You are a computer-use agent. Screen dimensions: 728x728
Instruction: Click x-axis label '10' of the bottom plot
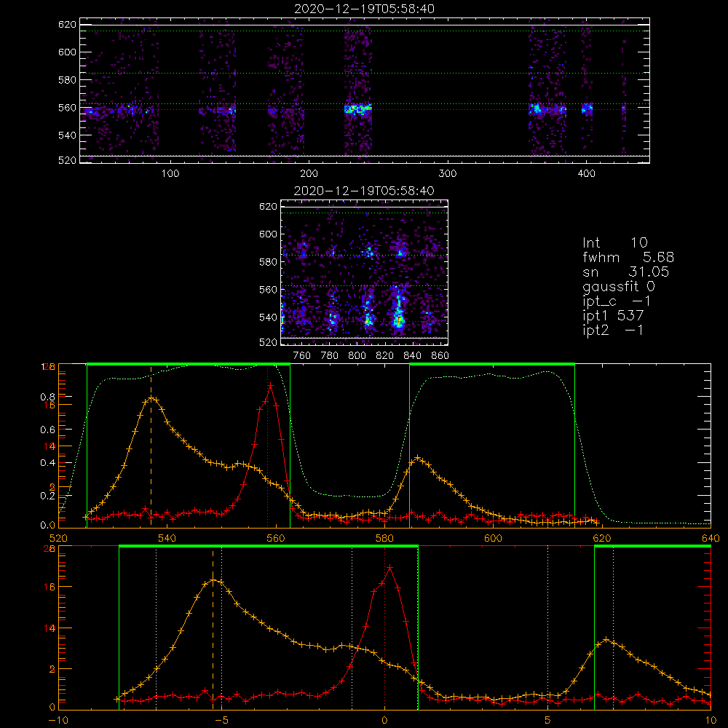[x=711, y=720]
